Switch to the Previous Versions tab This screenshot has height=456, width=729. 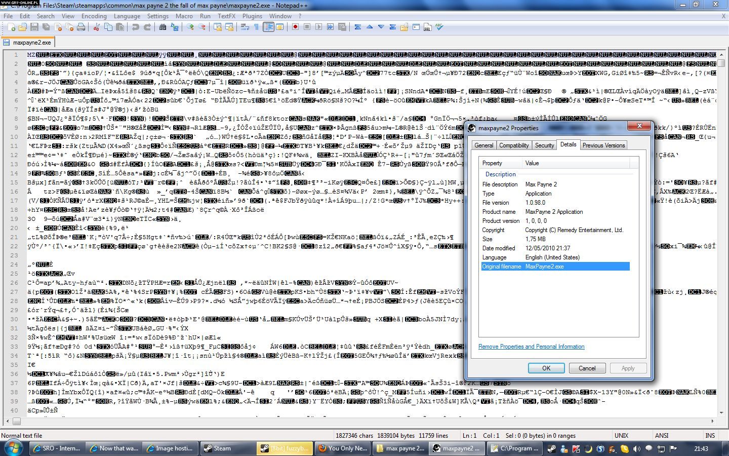pyautogui.click(x=603, y=145)
